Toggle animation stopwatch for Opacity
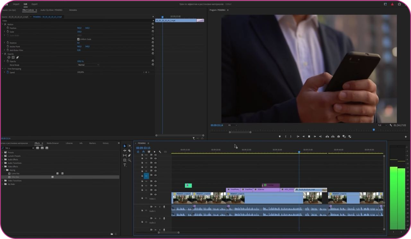Screen dimensions: 411x239 [x=8, y=61]
